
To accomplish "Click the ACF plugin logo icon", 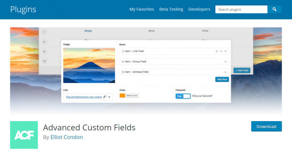I will pos(24,135).
